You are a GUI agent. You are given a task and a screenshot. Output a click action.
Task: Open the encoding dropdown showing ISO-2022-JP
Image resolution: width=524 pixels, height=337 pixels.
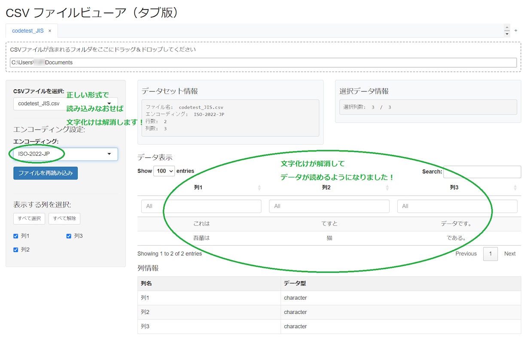(x=65, y=154)
